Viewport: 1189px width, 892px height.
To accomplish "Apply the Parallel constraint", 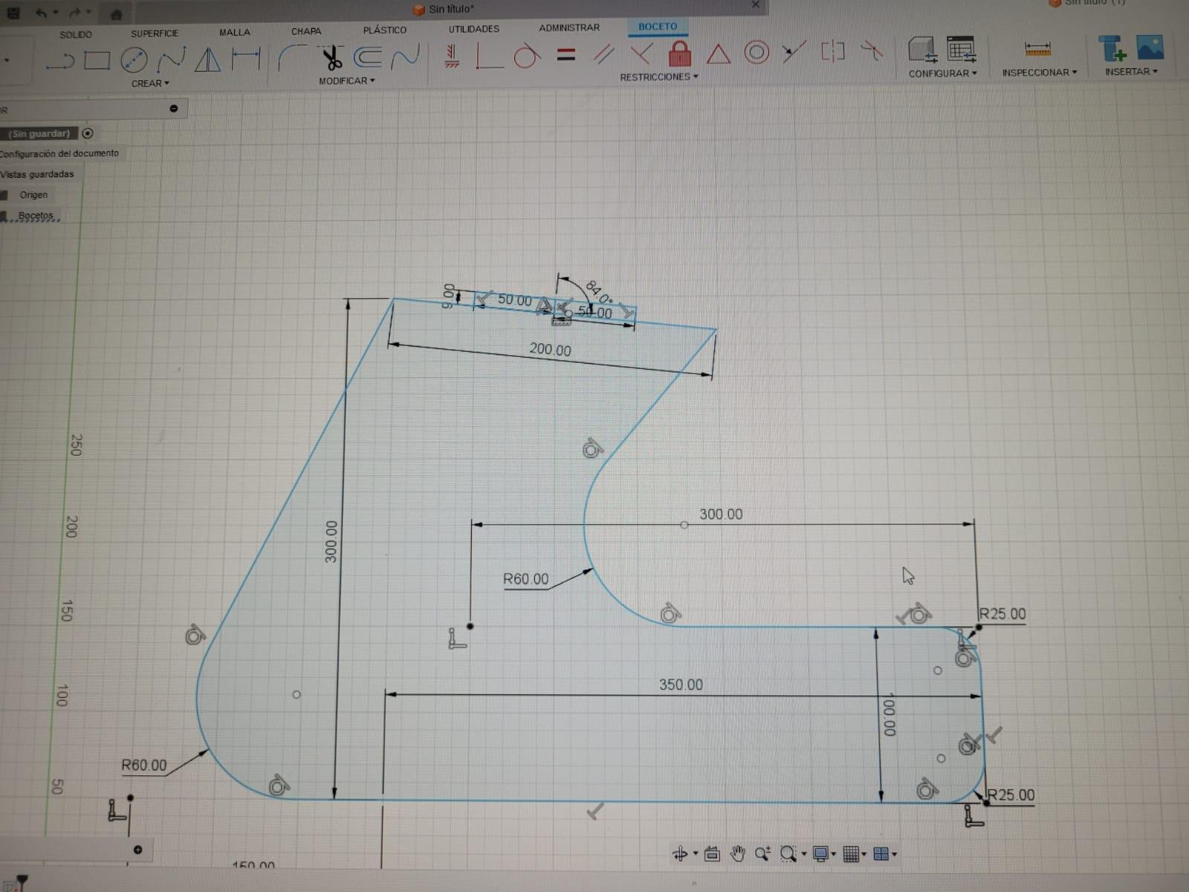I will [604, 54].
